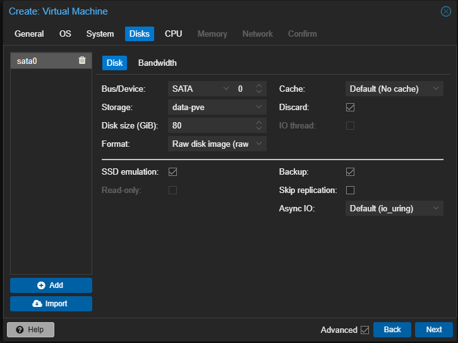Image resolution: width=458 pixels, height=343 pixels.
Task: Increase the device number with up arrow
Action: click(x=259, y=86)
